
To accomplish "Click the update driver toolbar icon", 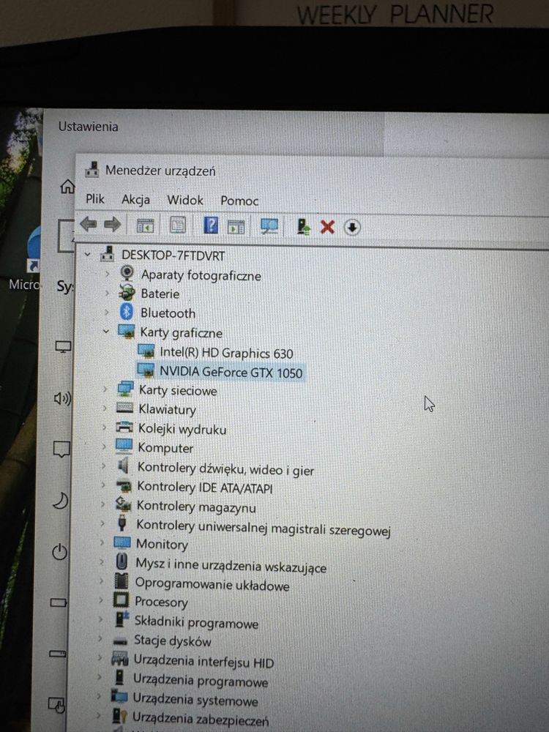I will (304, 227).
